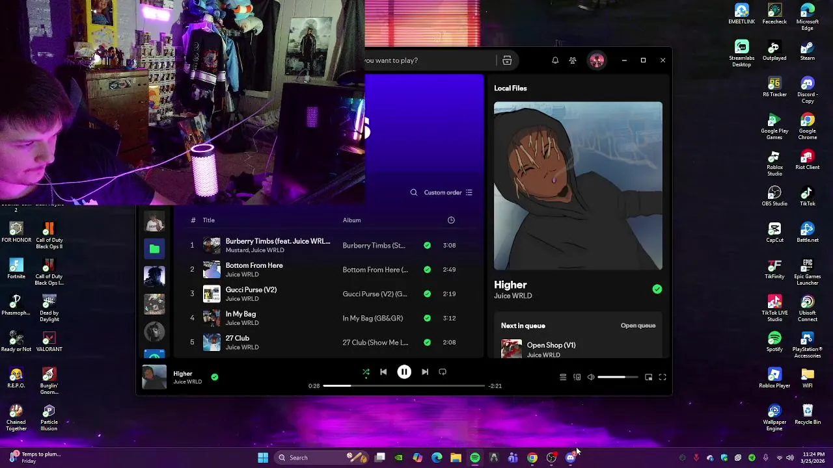Open File Explorer from taskbar
833x468 pixels.
click(x=456, y=458)
